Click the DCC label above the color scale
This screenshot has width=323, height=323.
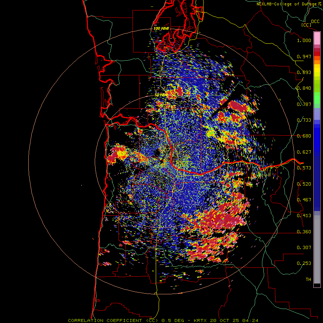(x=315, y=22)
